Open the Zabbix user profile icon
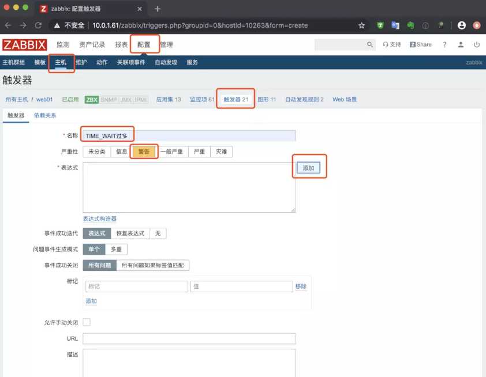Image resolution: width=486 pixels, height=377 pixels. pos(461,44)
